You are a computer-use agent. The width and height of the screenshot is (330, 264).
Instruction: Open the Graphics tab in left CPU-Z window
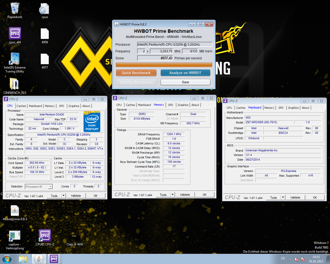coord(74,106)
